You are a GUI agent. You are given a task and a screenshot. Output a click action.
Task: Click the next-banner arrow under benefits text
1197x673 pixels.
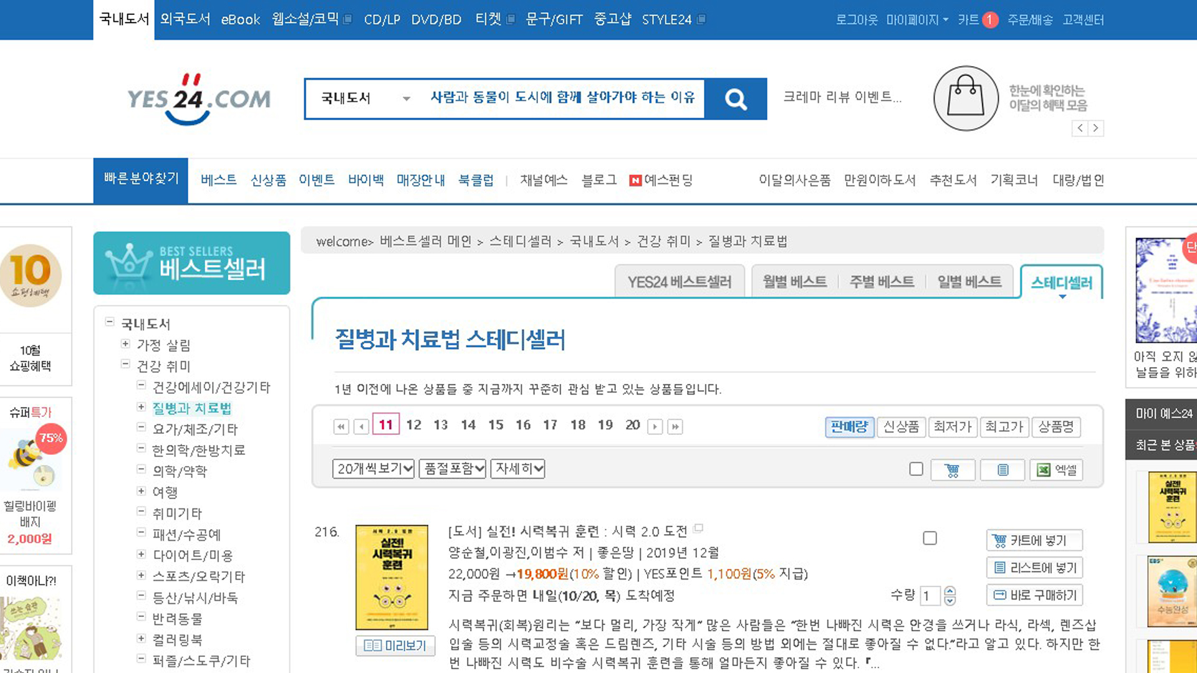click(x=1095, y=128)
